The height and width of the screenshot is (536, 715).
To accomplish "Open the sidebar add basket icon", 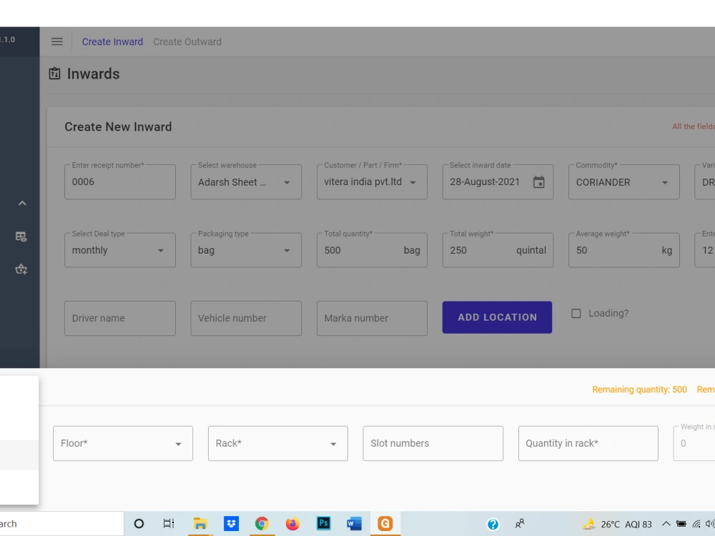I will 21,269.
